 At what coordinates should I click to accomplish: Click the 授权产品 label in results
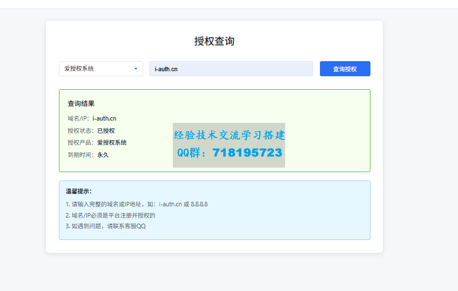(80, 142)
